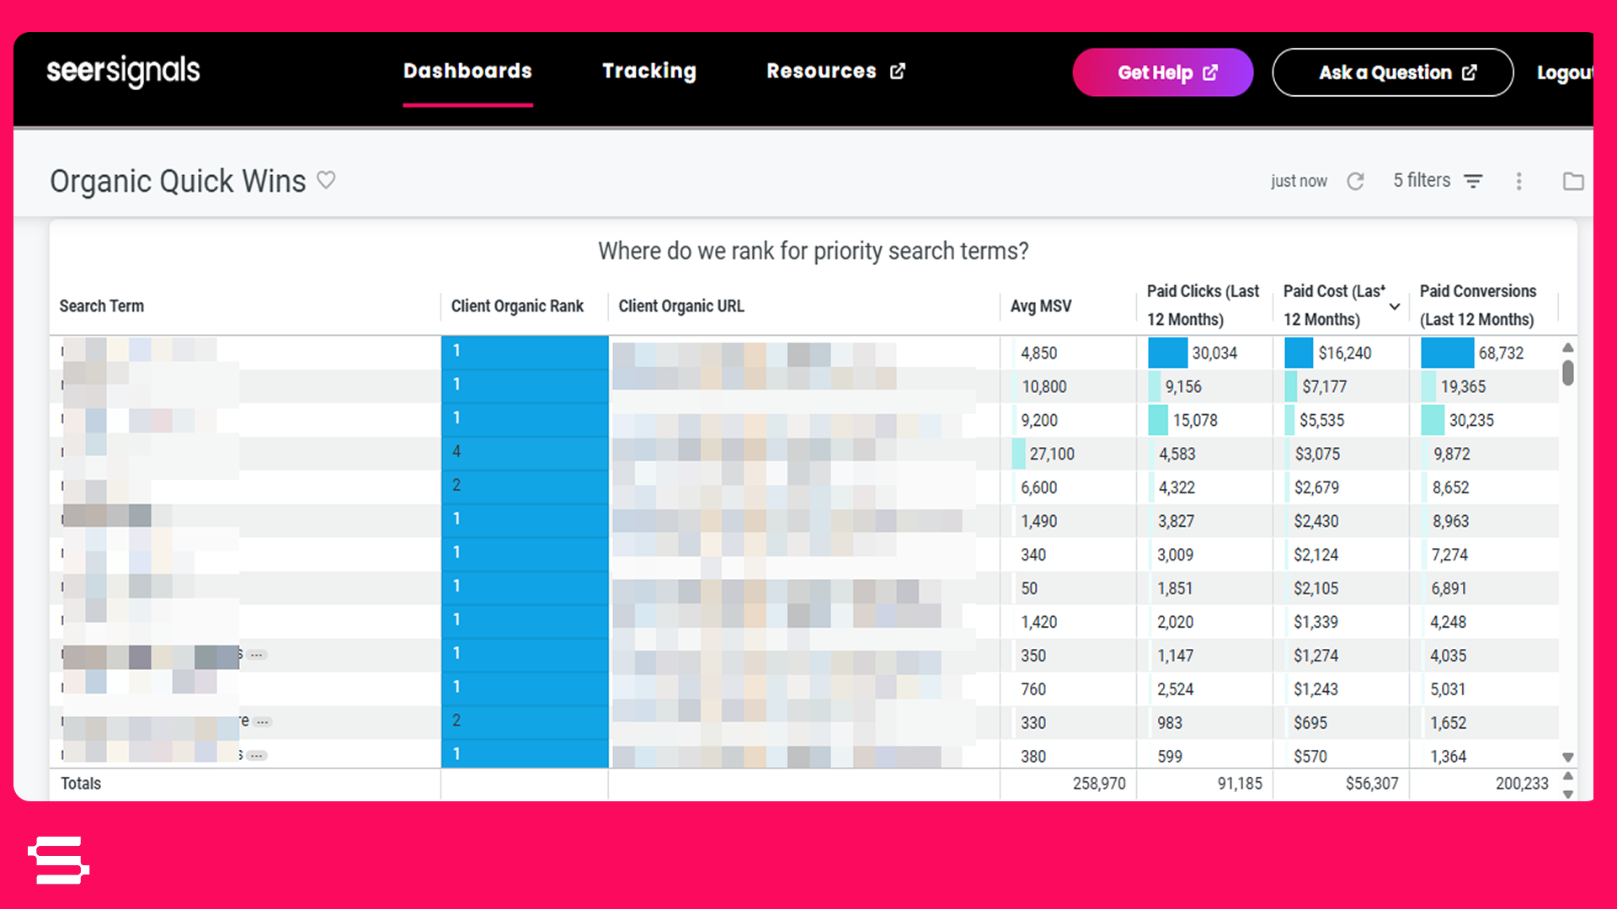Image resolution: width=1617 pixels, height=909 pixels.
Task: Click the Ask a Question button
Action: (x=1392, y=72)
